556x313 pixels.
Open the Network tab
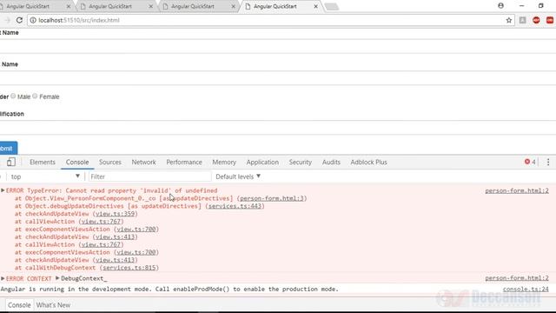click(x=143, y=162)
